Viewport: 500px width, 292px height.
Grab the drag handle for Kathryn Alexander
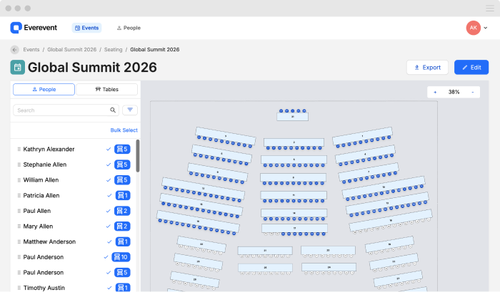coord(19,149)
